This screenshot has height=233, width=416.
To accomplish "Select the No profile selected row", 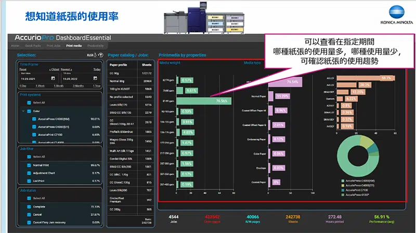I will tap(131, 97).
